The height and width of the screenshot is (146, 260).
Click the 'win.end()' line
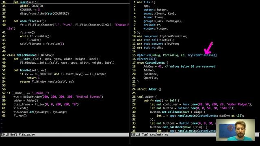21,108
